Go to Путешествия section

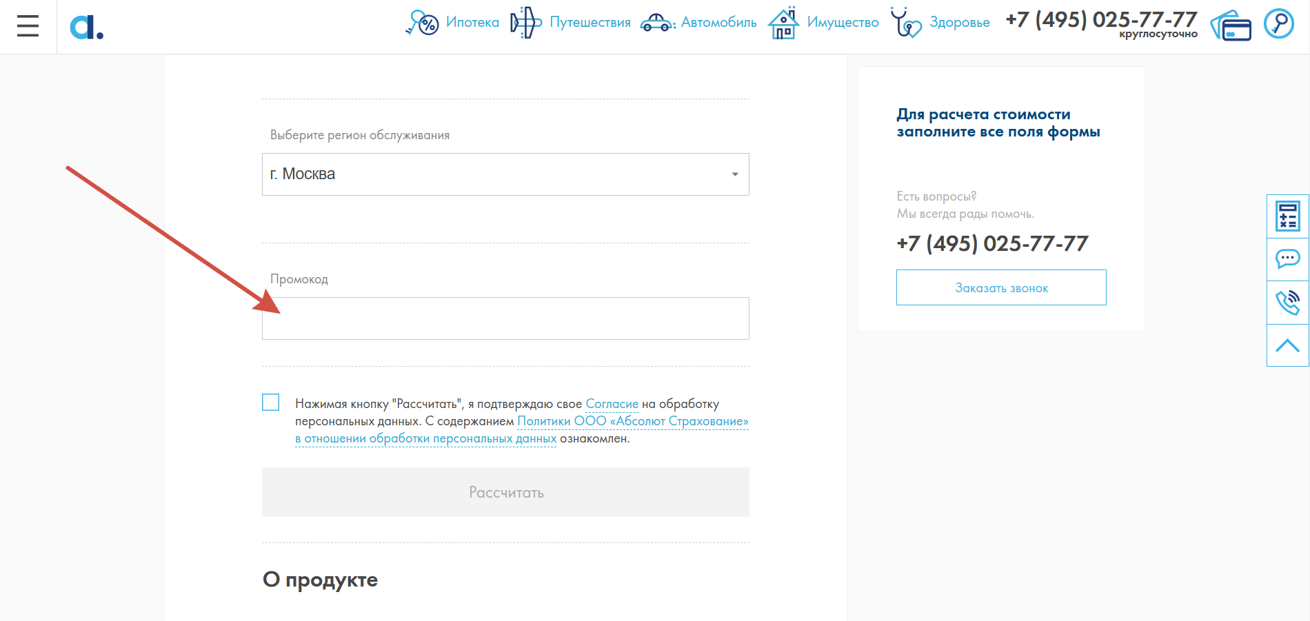tap(590, 22)
